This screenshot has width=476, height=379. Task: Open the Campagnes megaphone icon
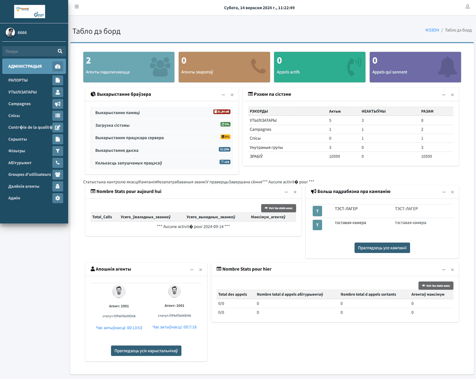point(57,104)
